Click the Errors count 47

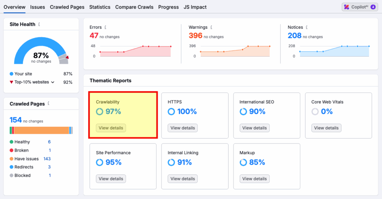(x=94, y=35)
